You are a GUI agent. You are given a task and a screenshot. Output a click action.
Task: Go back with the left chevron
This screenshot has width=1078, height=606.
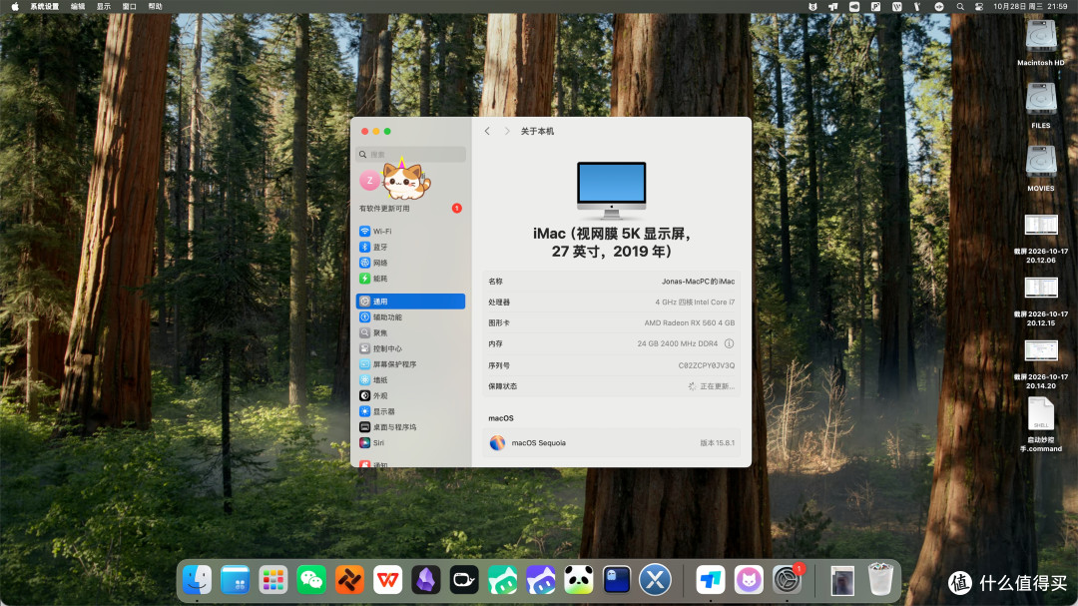click(x=487, y=132)
